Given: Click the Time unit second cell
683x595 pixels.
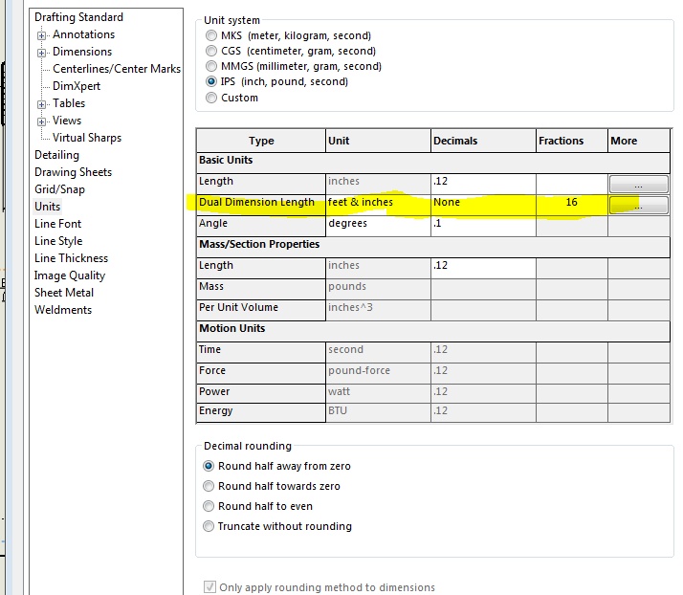Looking at the screenshot, I should [378, 352].
